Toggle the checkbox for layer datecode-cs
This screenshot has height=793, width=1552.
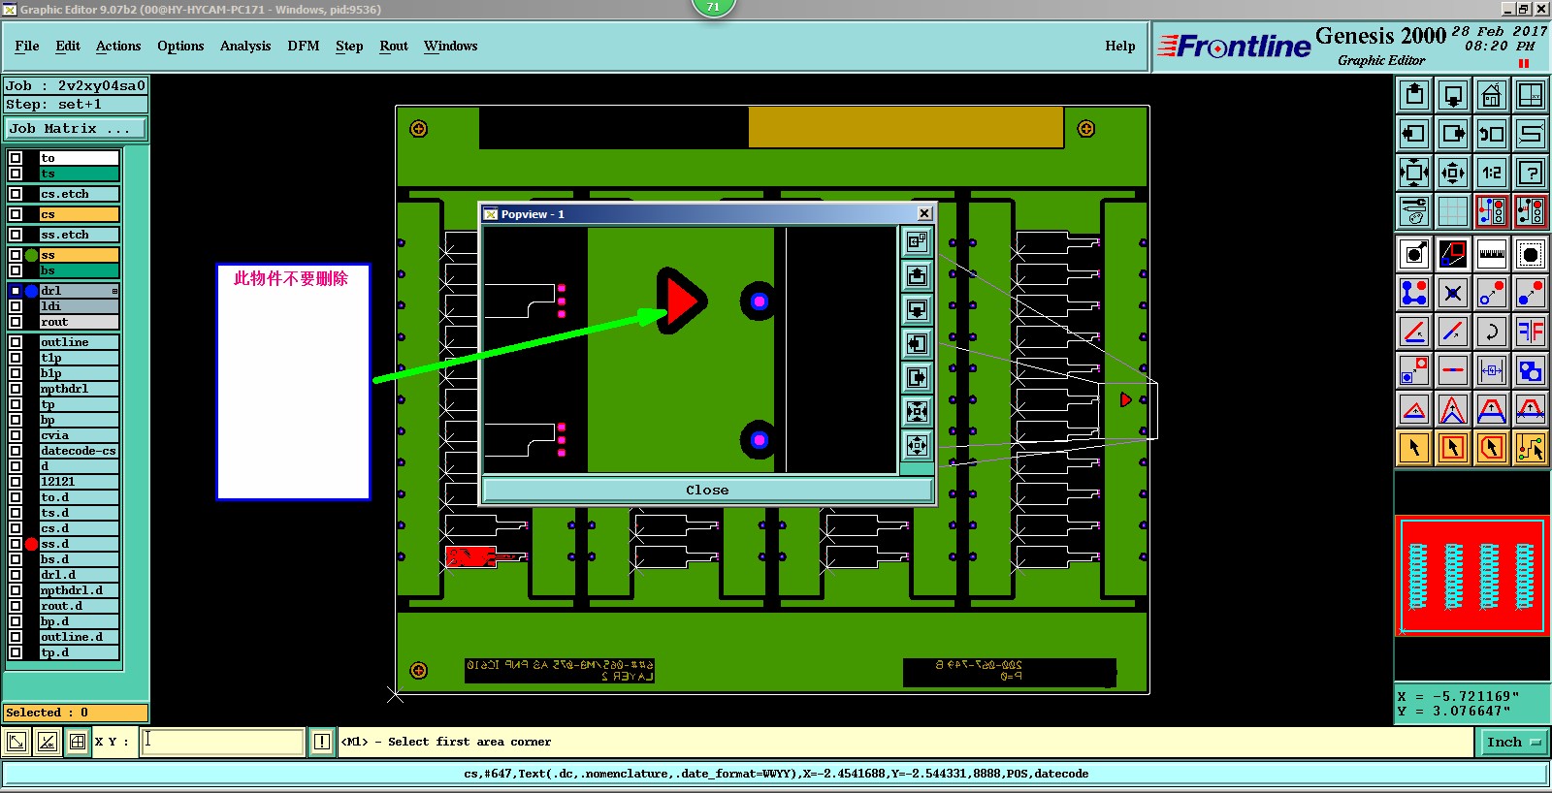pyautogui.click(x=16, y=451)
